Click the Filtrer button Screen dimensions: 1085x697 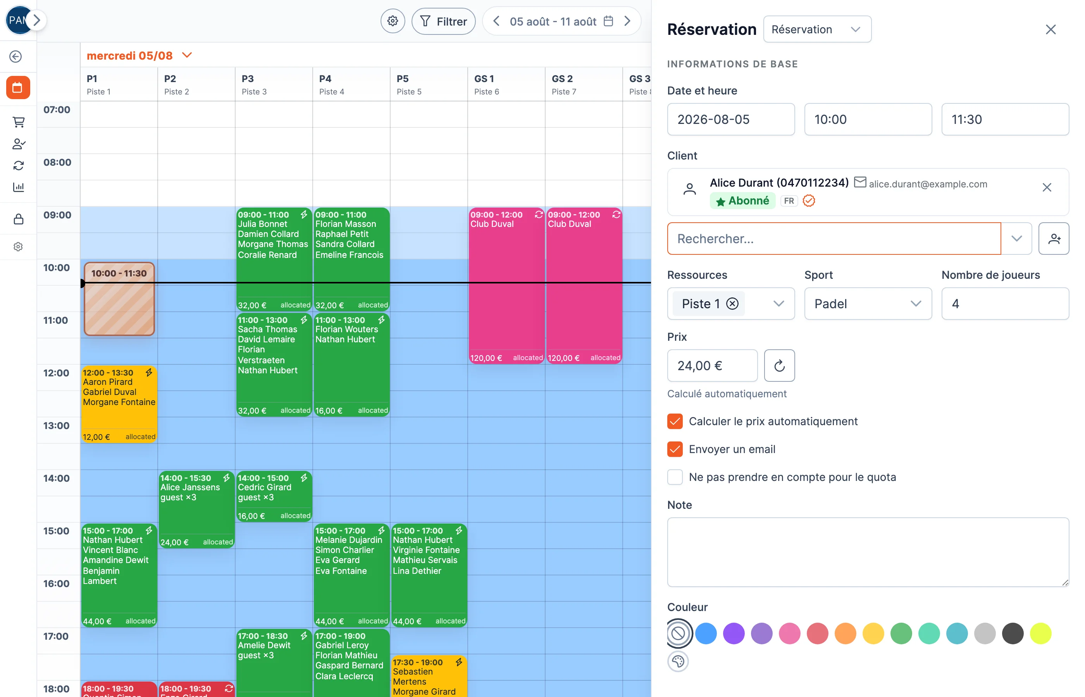tap(443, 21)
